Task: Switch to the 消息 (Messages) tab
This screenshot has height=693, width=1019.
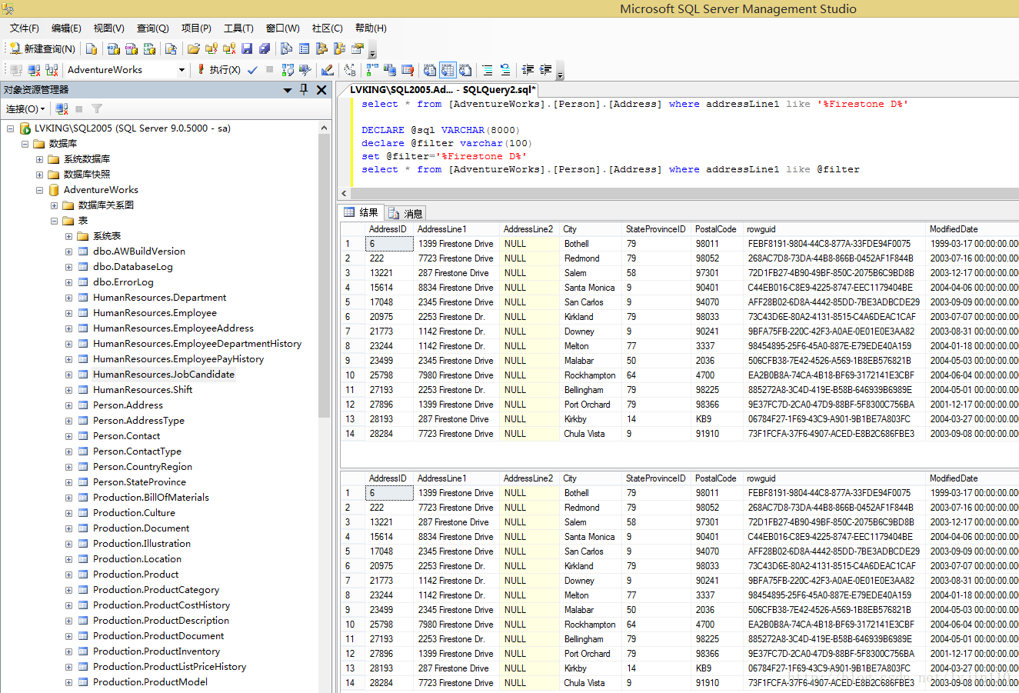Action: point(405,213)
